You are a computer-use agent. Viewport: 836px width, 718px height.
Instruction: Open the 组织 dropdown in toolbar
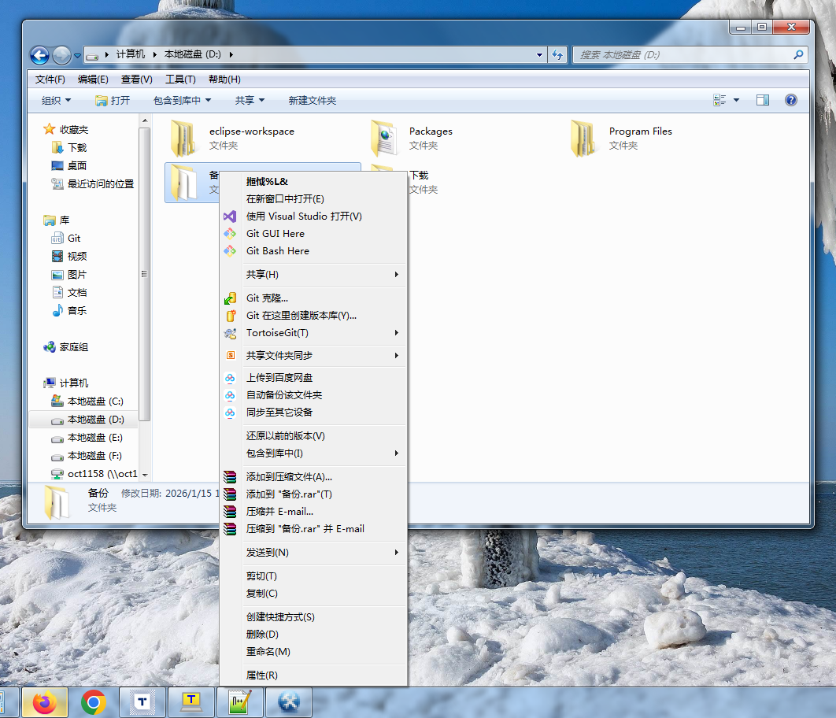click(x=56, y=101)
